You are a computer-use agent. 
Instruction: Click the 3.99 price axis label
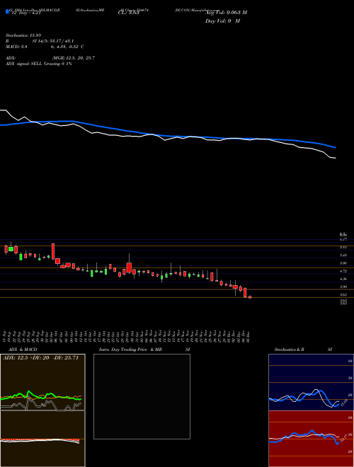pos(343,287)
